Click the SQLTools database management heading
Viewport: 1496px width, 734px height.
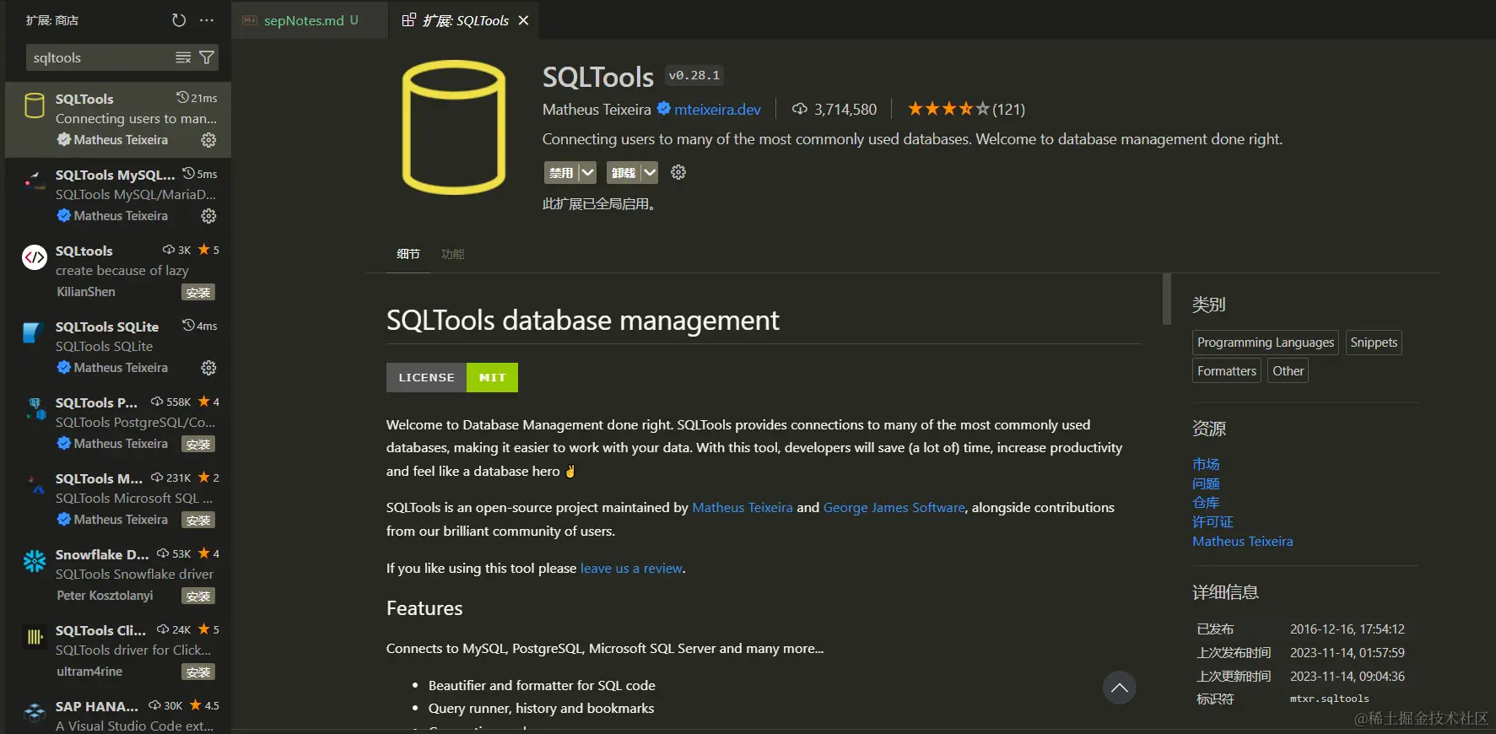tap(583, 321)
